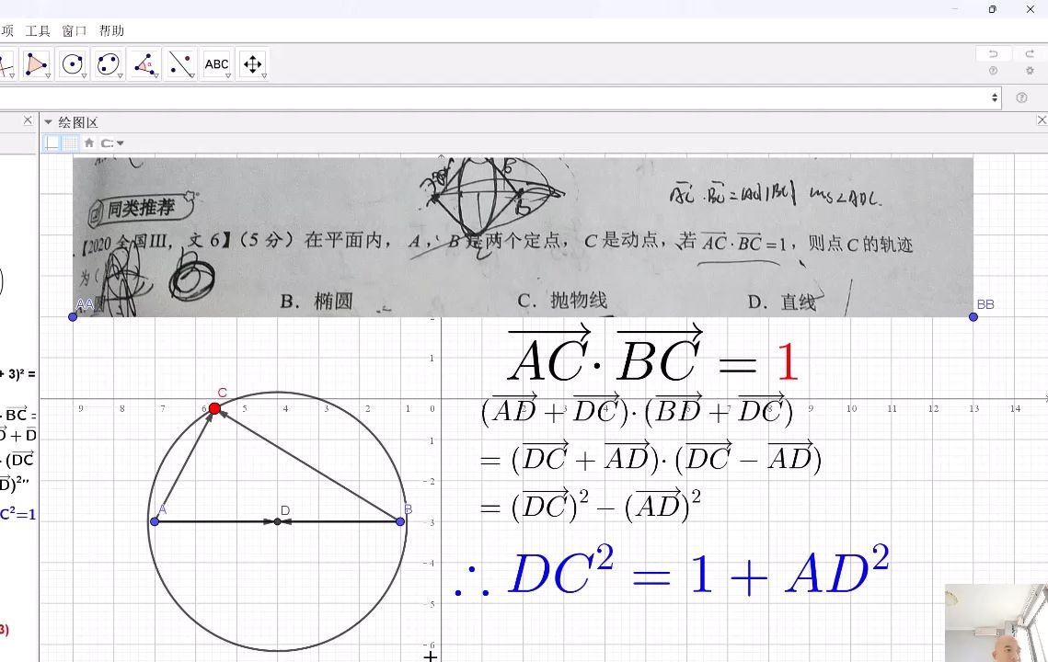The image size is (1048, 662).
Task: Open the 工具 menu
Action: coord(38,30)
